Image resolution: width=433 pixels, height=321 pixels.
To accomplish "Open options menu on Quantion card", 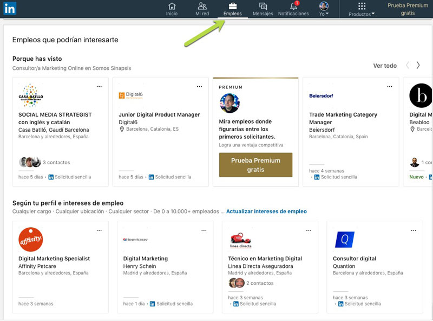I will pos(414,230).
